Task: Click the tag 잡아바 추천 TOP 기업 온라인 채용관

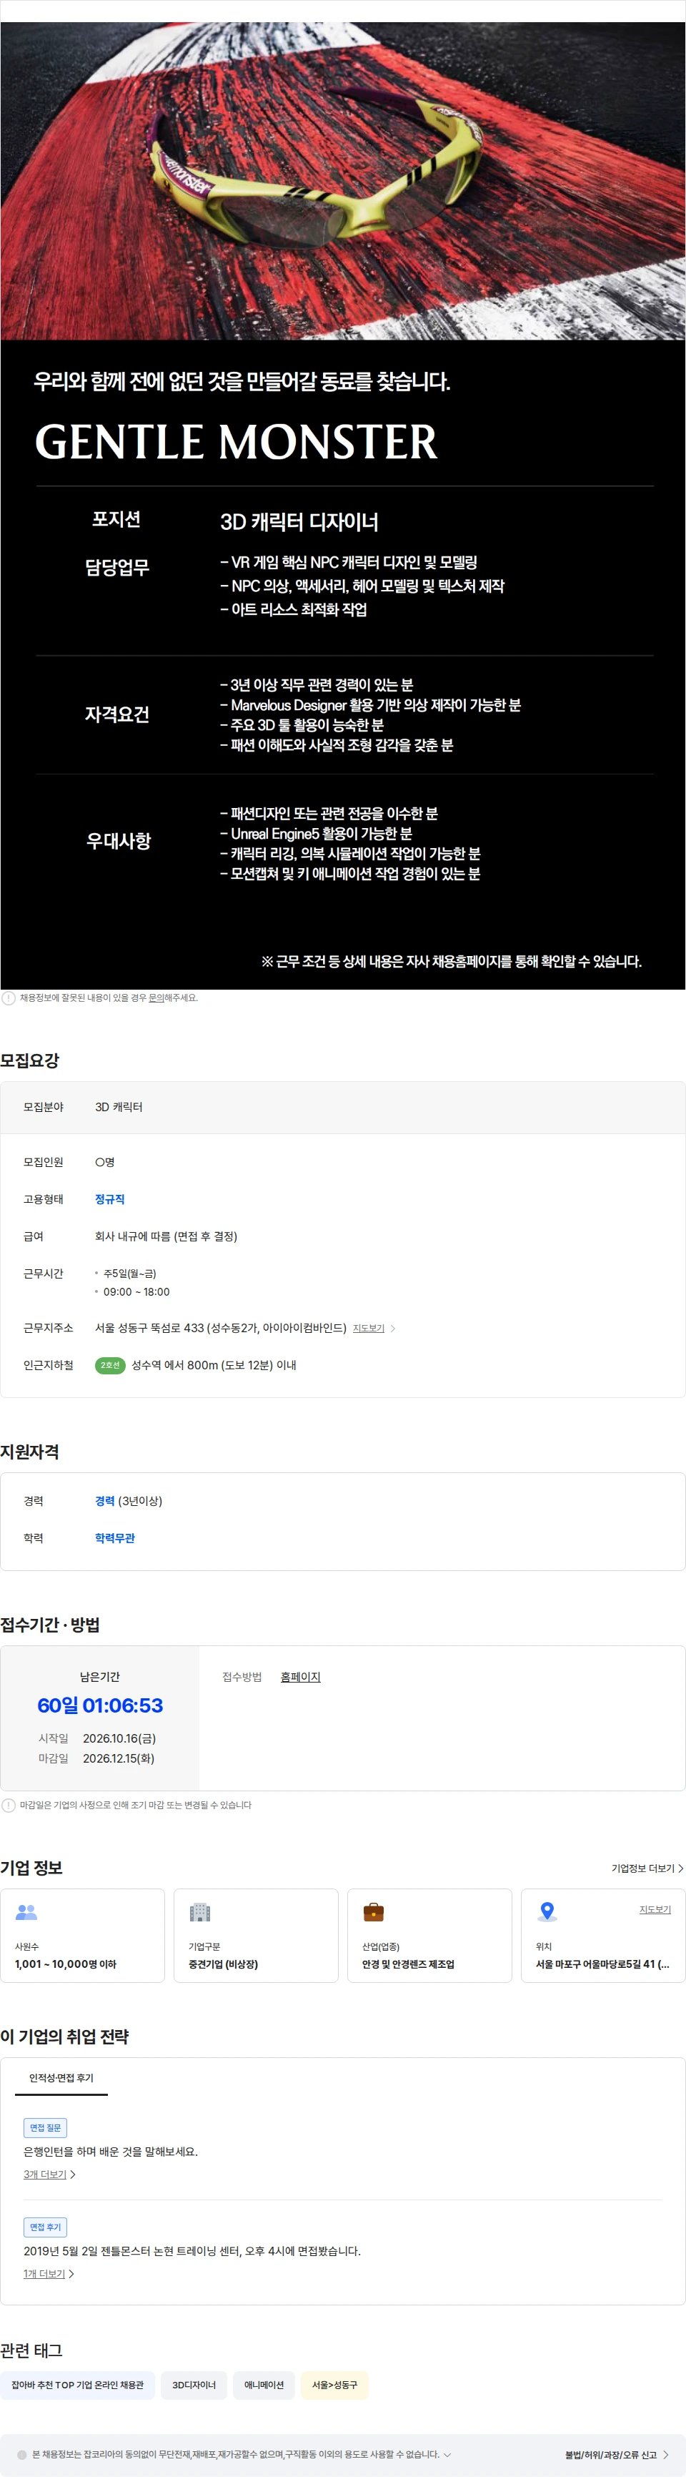Action: 78,2385
